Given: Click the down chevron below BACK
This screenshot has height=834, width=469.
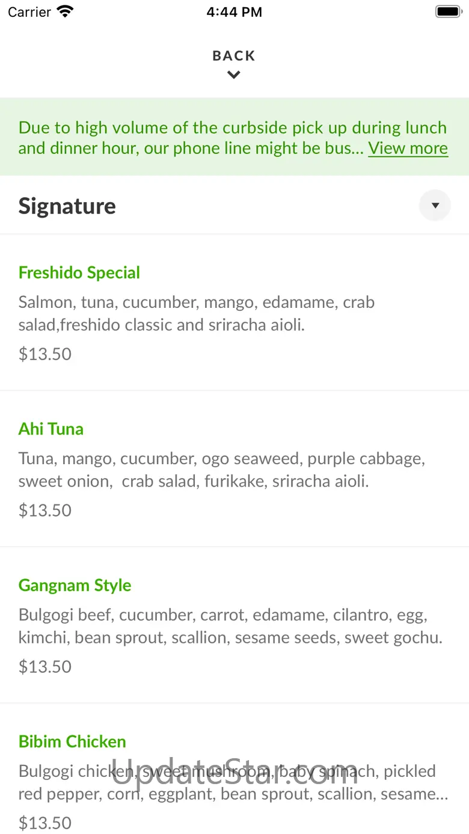Looking at the screenshot, I should (234, 75).
